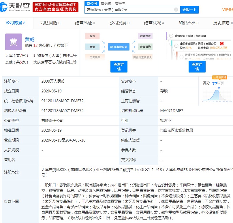The image size is (233, 223).
Task: Click the 大庆建军石油机械有限...等 company link
Action: pos(55,62)
